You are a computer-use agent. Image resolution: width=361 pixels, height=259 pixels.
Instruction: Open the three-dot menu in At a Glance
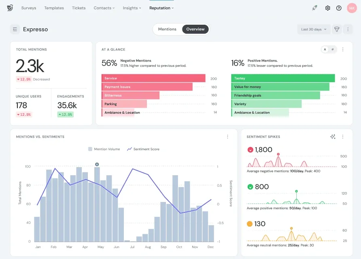coord(343,49)
